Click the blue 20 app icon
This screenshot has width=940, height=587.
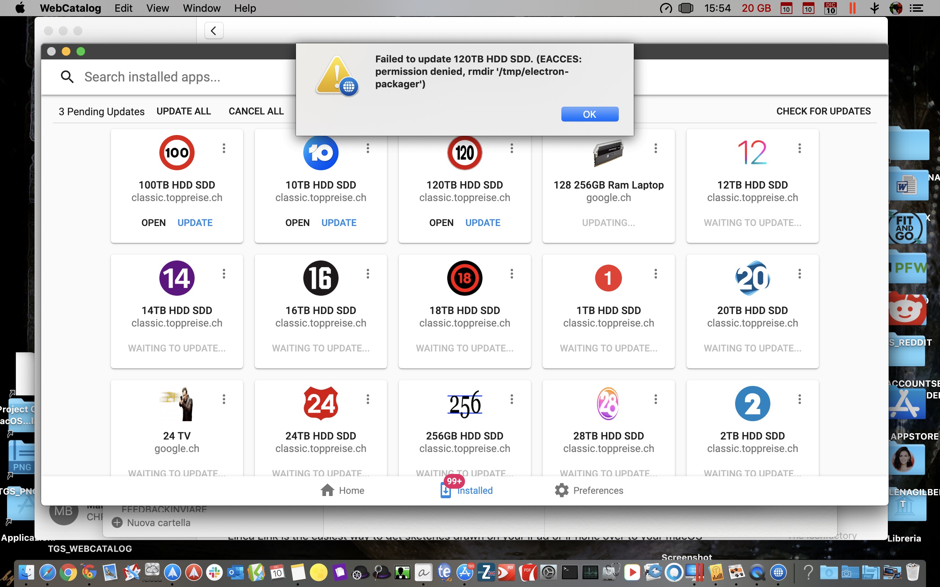point(752,278)
